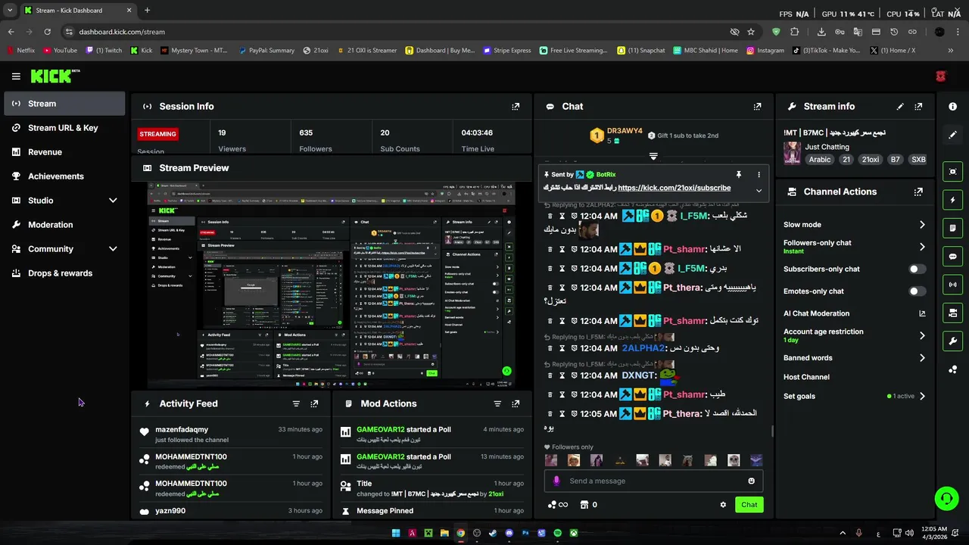Open the kick.com/21oxi/subscribe link
This screenshot has width=969, height=545.
pyautogui.click(x=674, y=188)
